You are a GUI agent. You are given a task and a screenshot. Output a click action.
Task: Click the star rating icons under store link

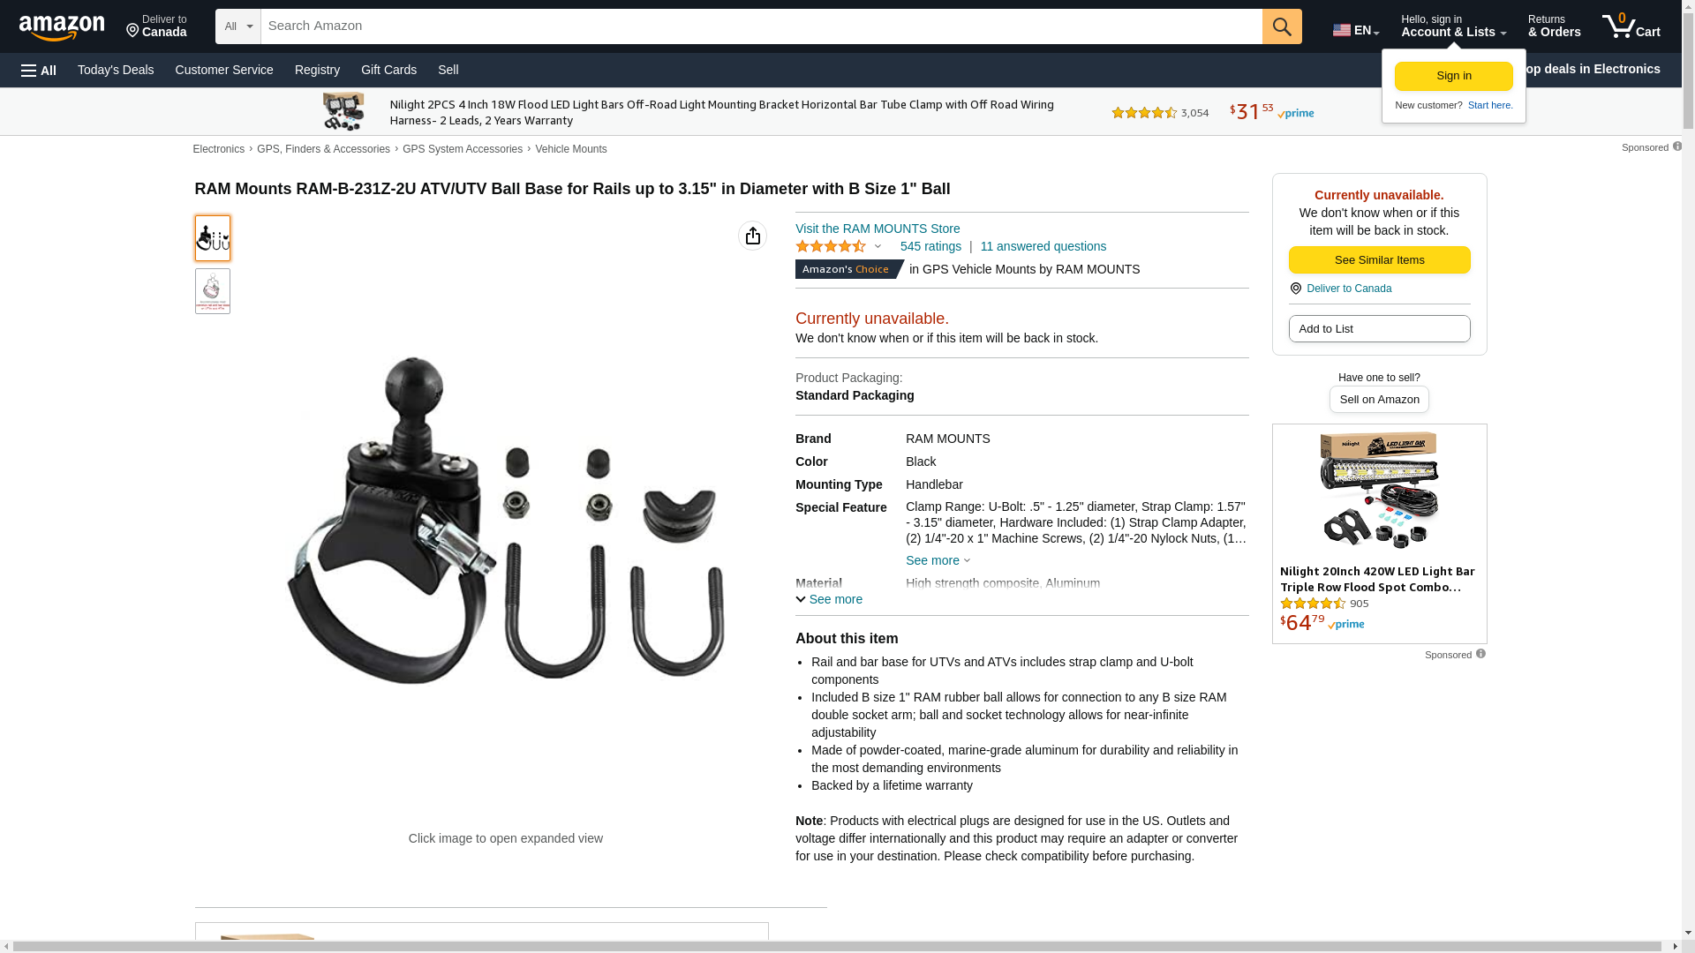coord(831,247)
